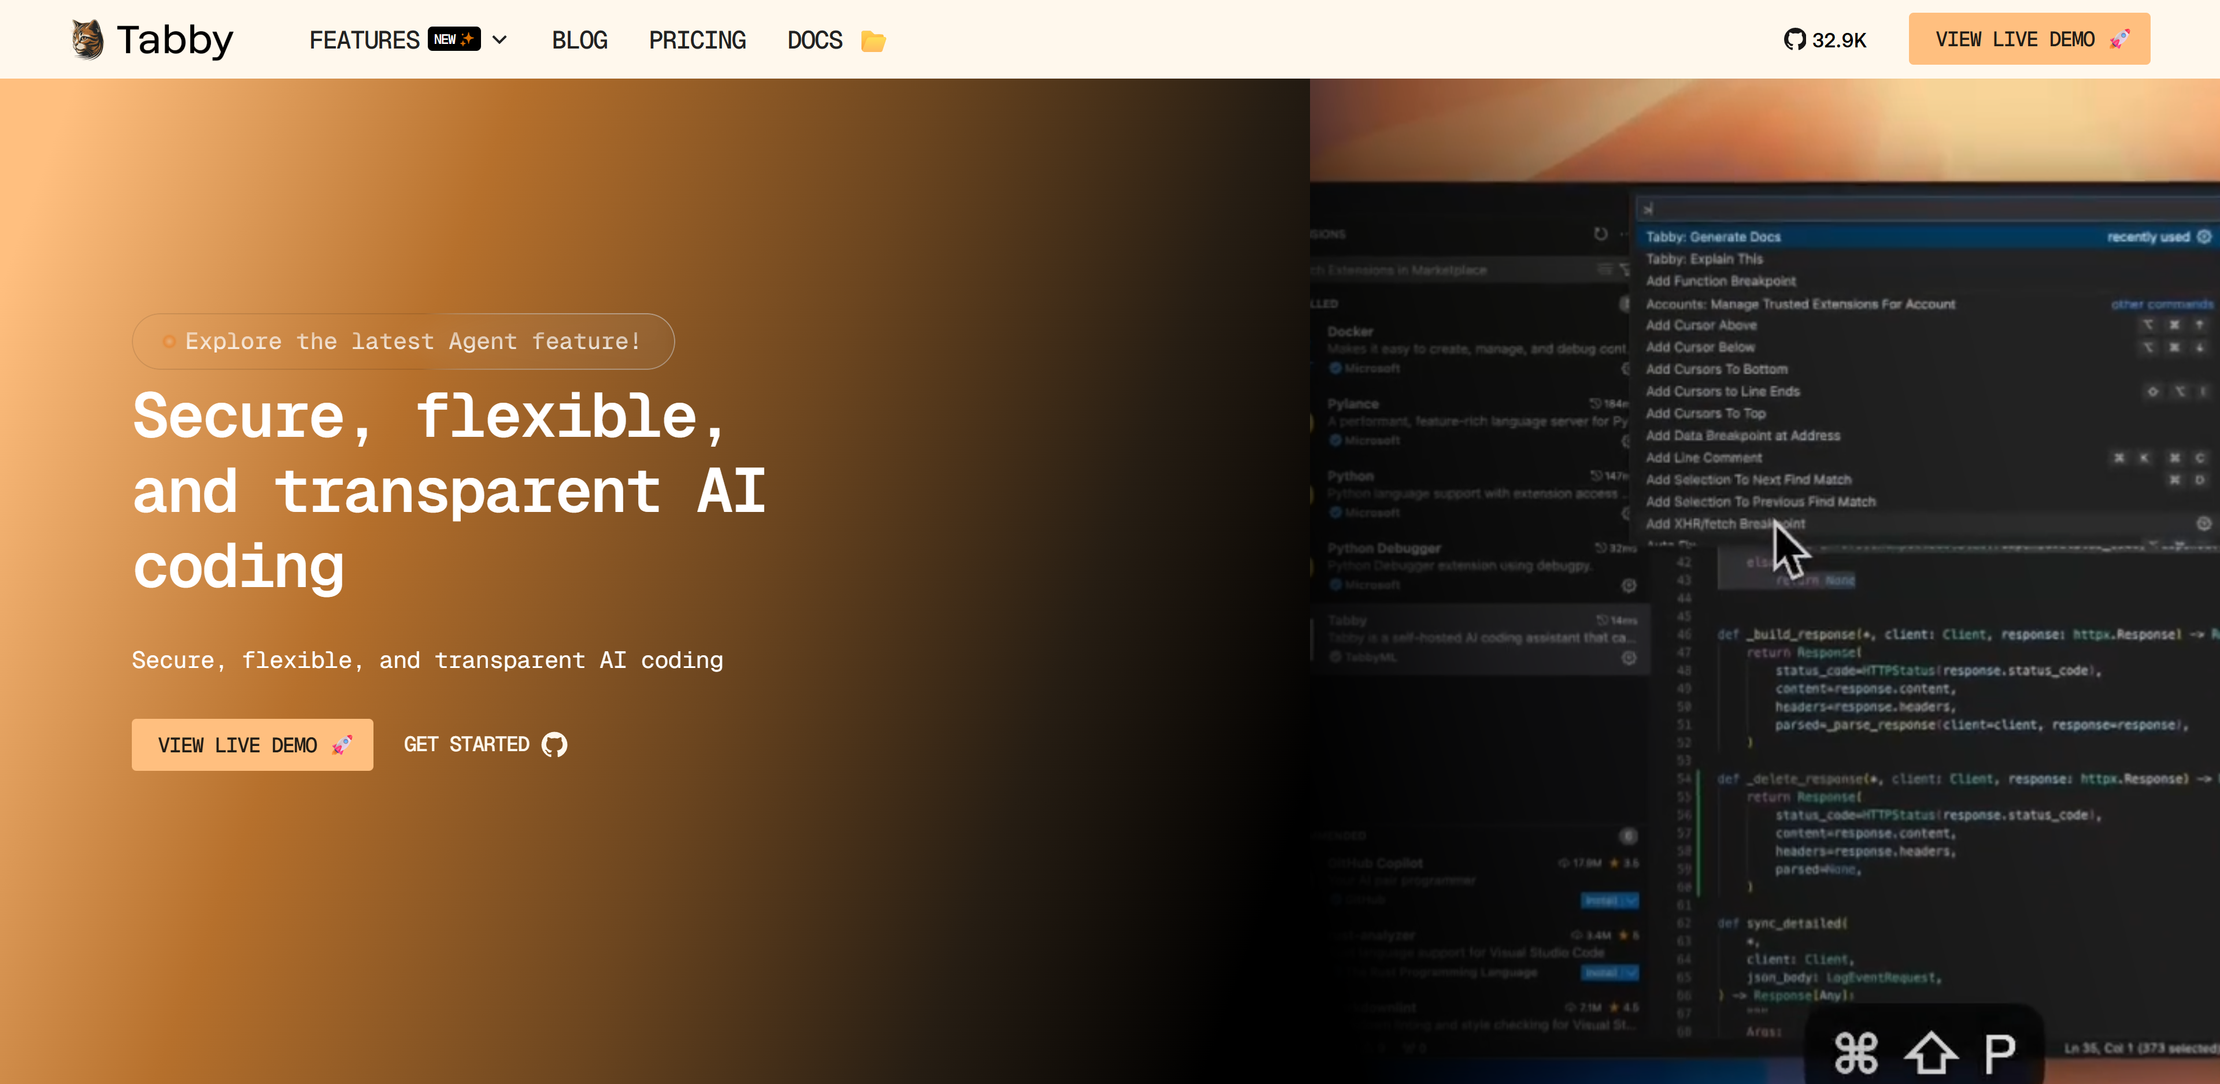Click the 32.9K stars count
This screenshot has width=2220, height=1084.
pyautogui.click(x=1839, y=40)
